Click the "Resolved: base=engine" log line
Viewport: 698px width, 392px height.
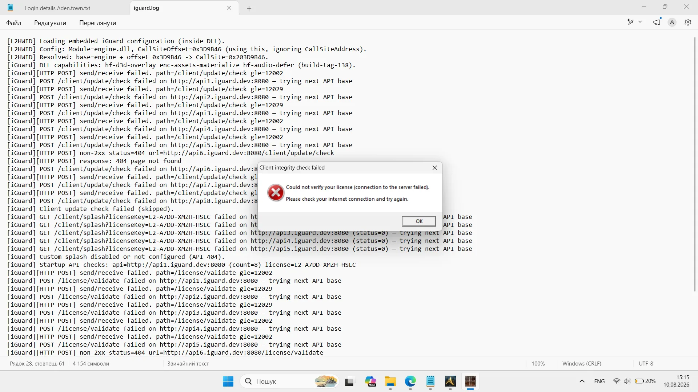pos(138,57)
